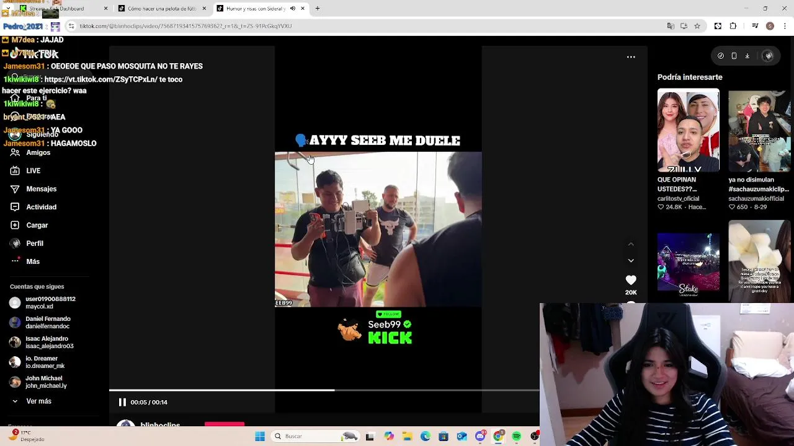Click the TikTok coins icon in top pill
The image size is (794, 446).
click(x=720, y=56)
